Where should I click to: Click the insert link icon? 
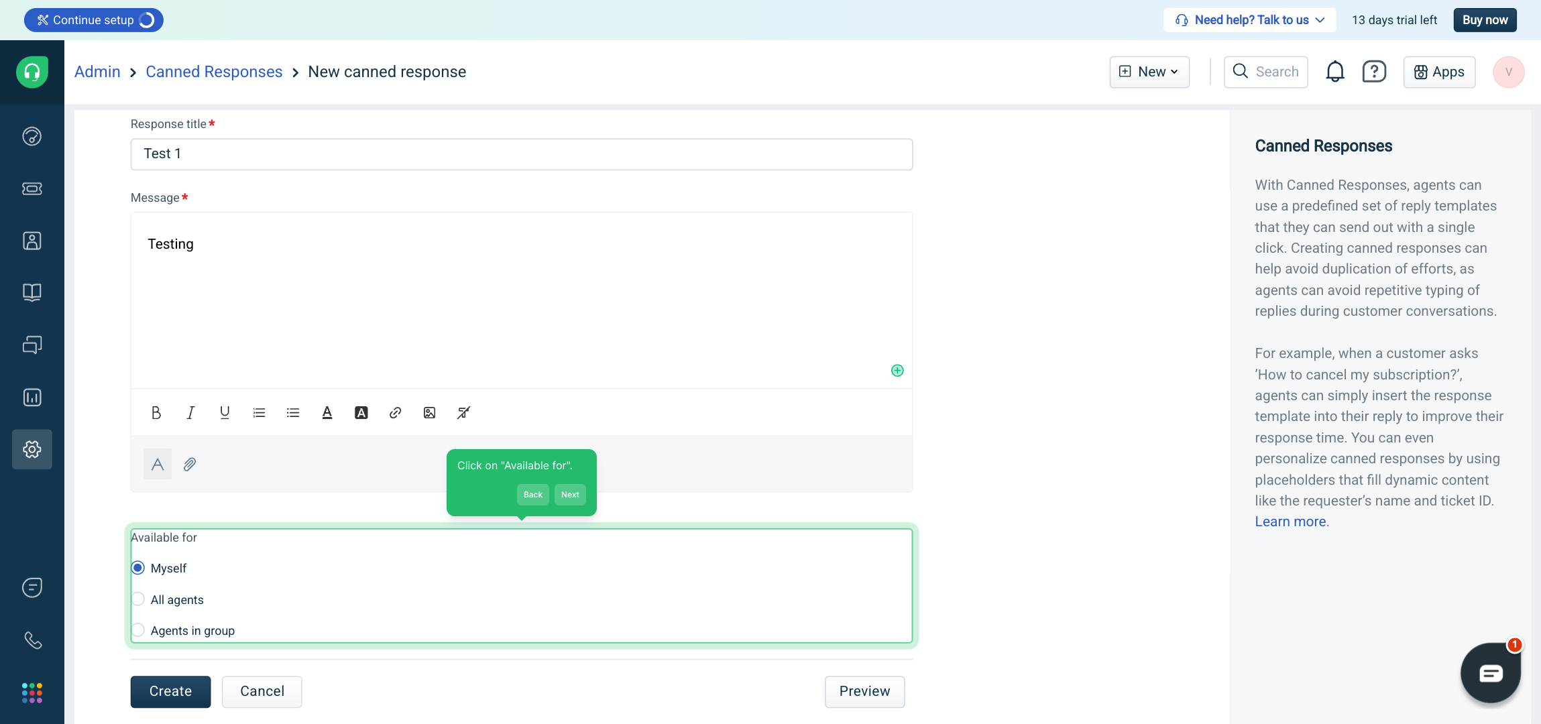(395, 413)
